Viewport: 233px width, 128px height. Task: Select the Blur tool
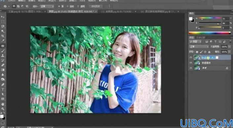[3, 75]
